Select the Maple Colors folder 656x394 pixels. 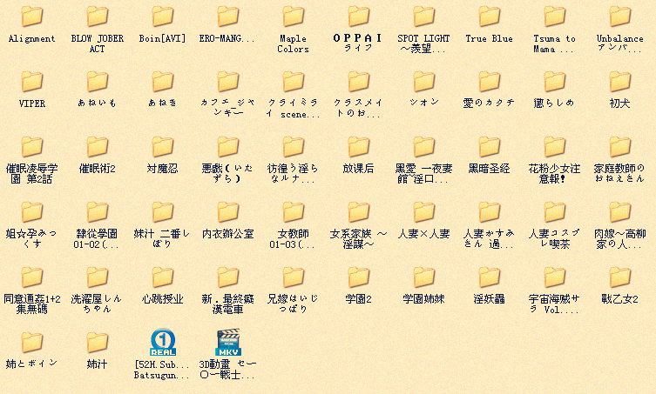[x=294, y=17]
